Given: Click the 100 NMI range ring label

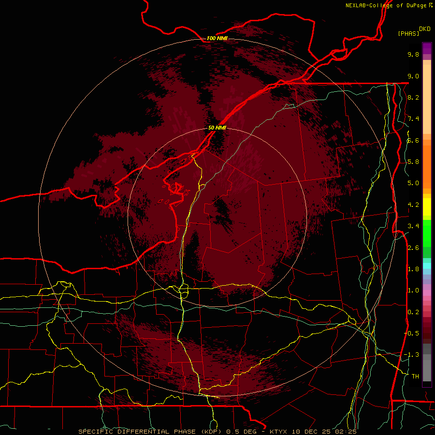Looking at the screenshot, I should tap(217, 38).
